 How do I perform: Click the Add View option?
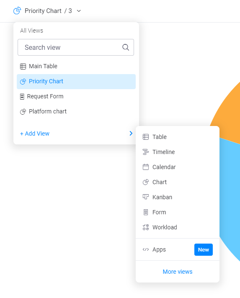point(35,134)
